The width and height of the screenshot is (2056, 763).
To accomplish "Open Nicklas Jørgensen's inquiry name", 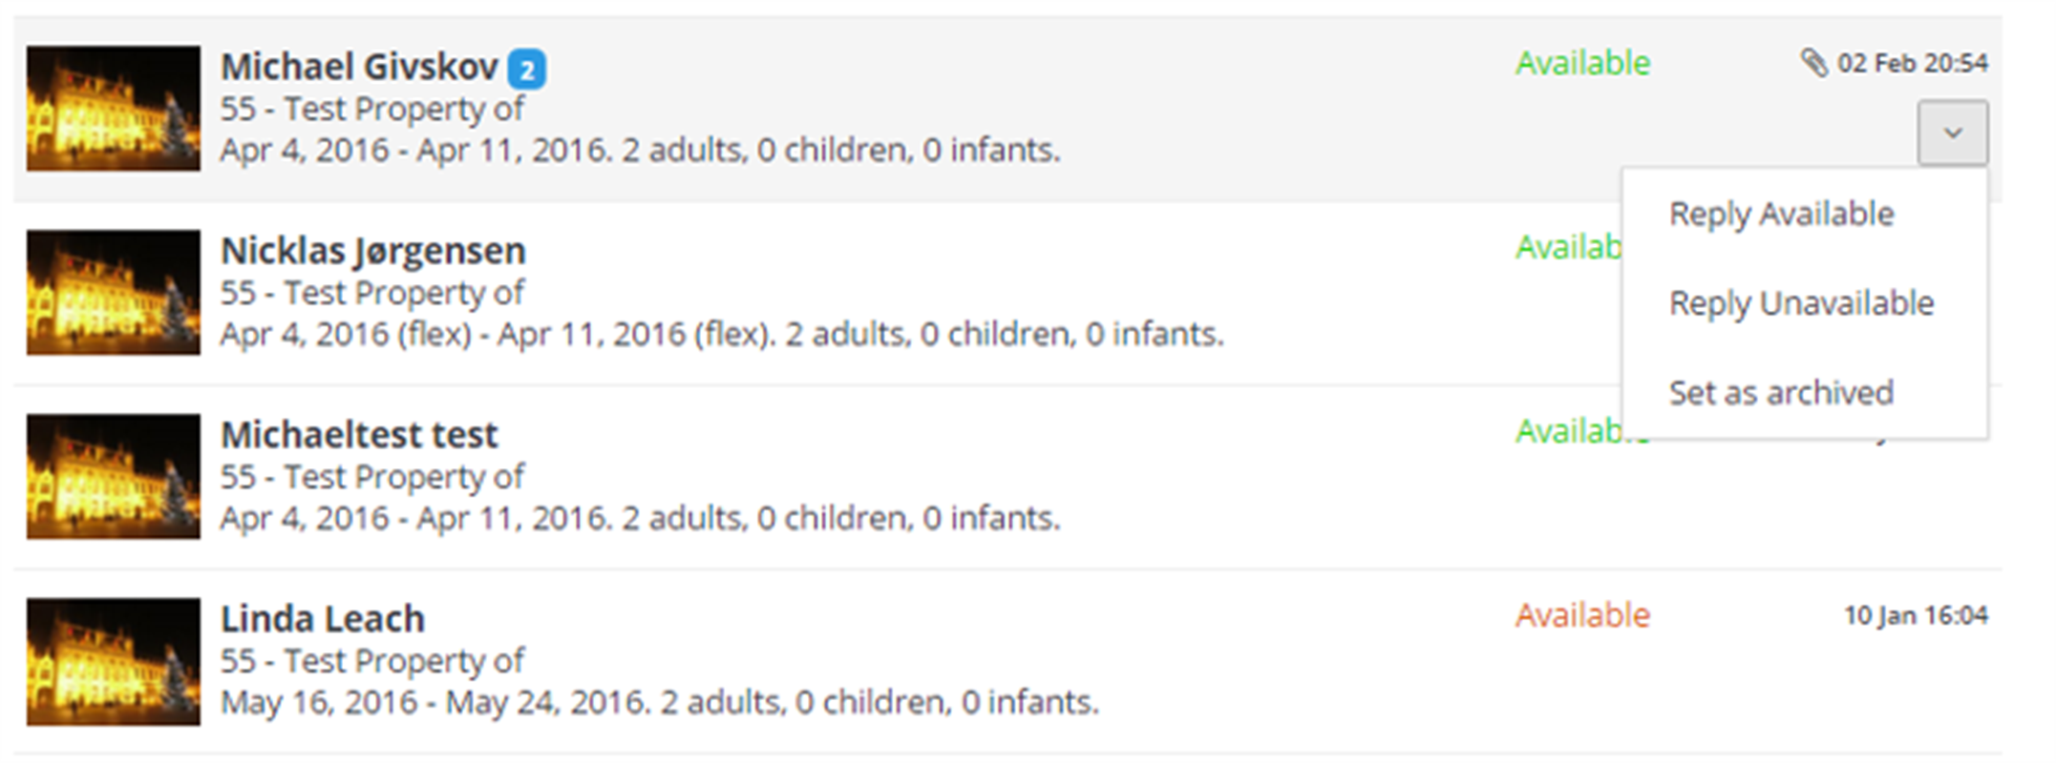I will point(372,251).
